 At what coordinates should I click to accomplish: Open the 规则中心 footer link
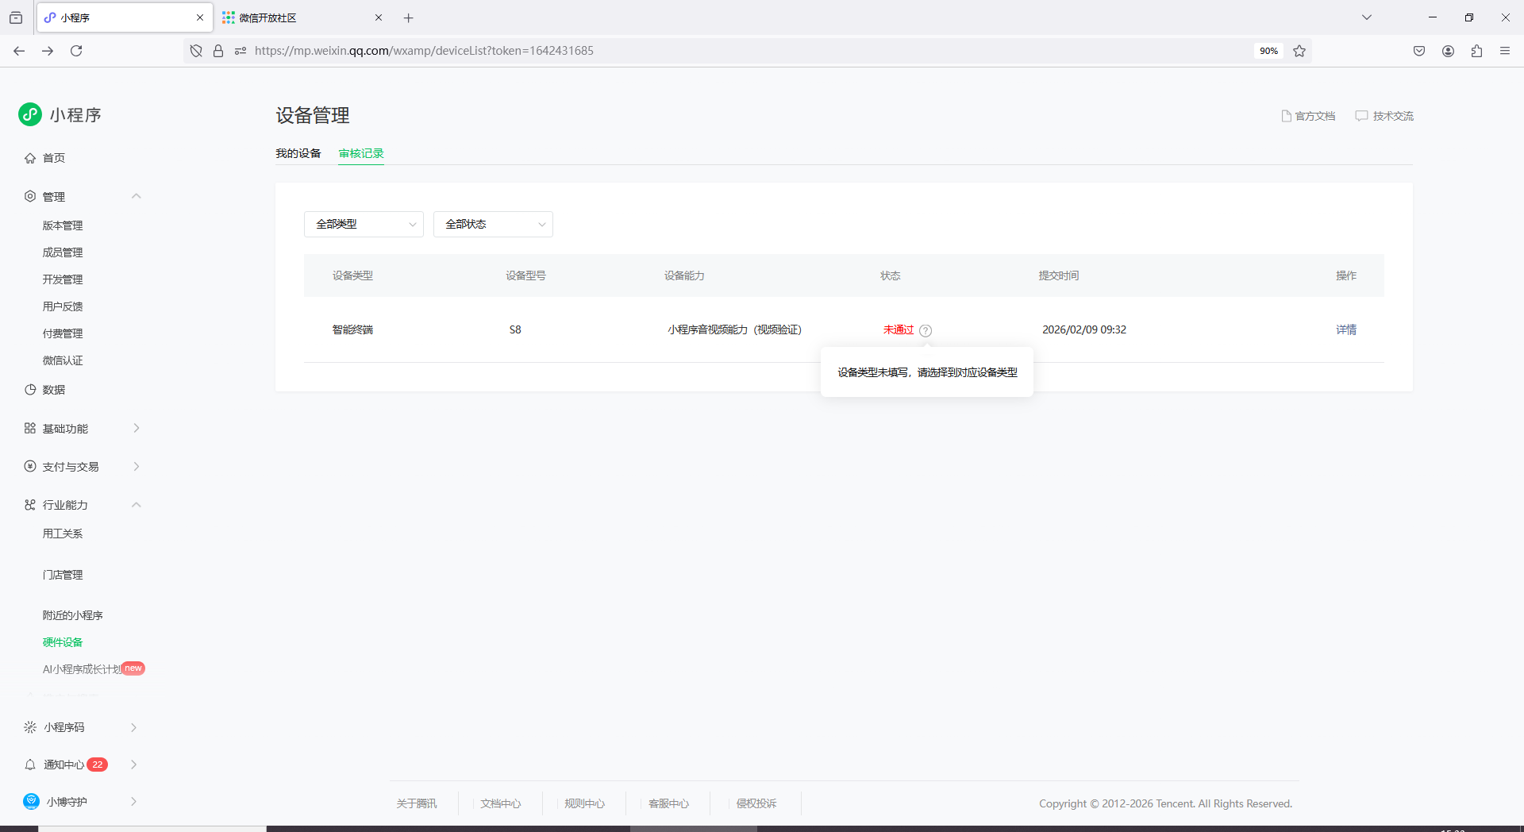[x=585, y=804]
